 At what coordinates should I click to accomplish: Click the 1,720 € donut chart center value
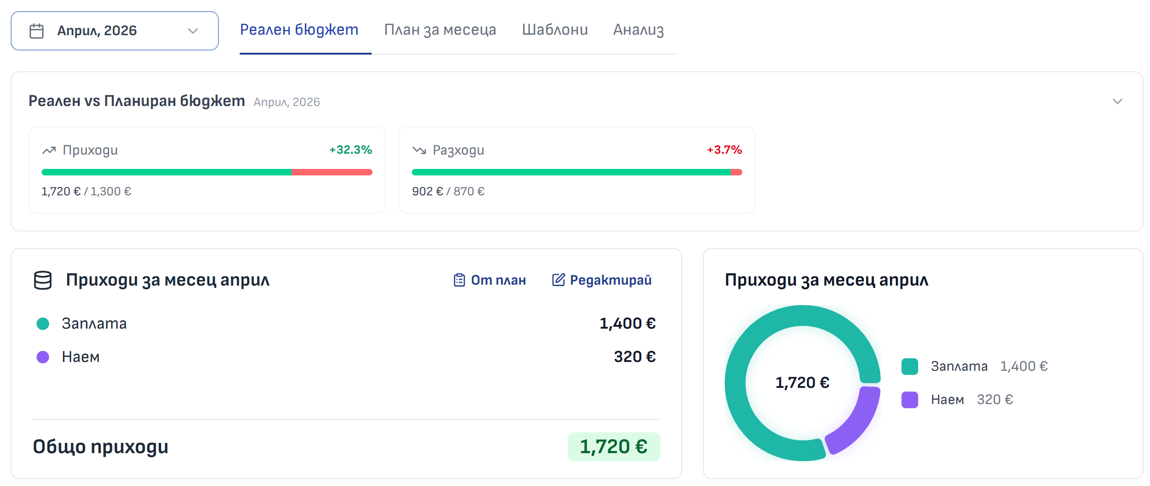pyautogui.click(x=802, y=383)
